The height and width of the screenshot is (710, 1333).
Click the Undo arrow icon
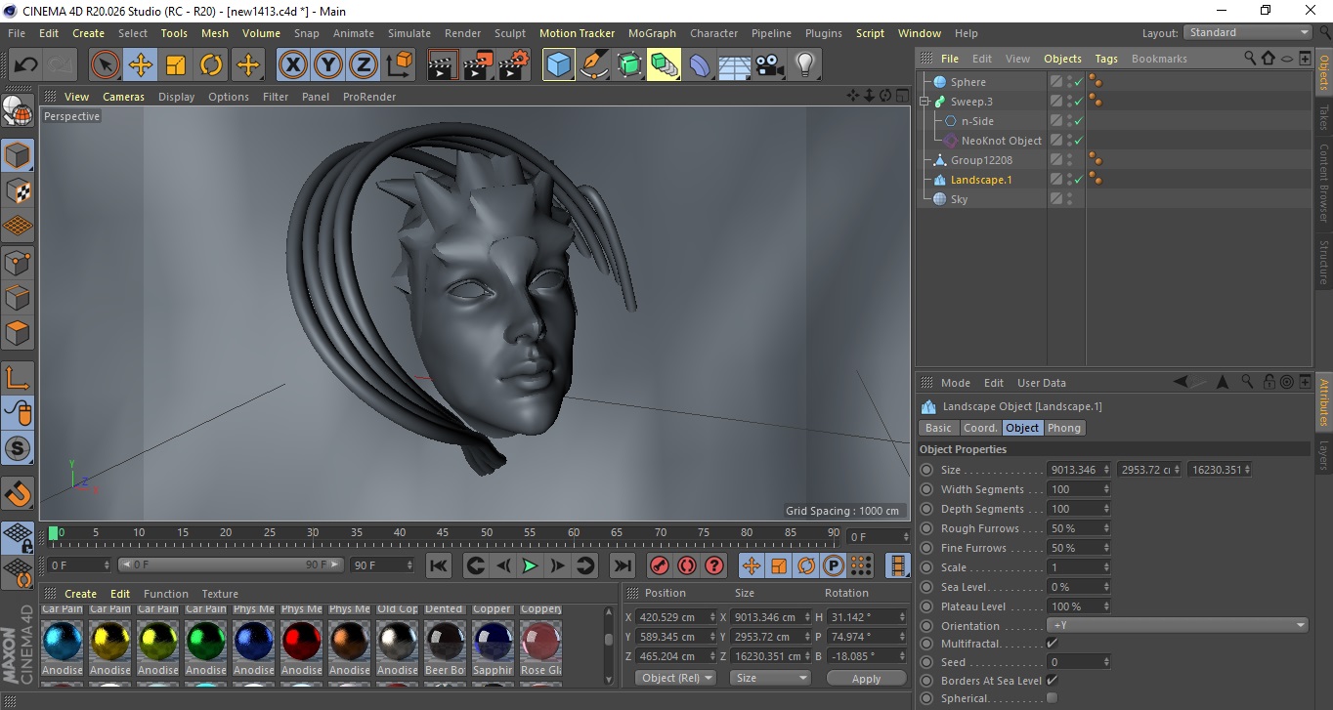click(x=26, y=65)
